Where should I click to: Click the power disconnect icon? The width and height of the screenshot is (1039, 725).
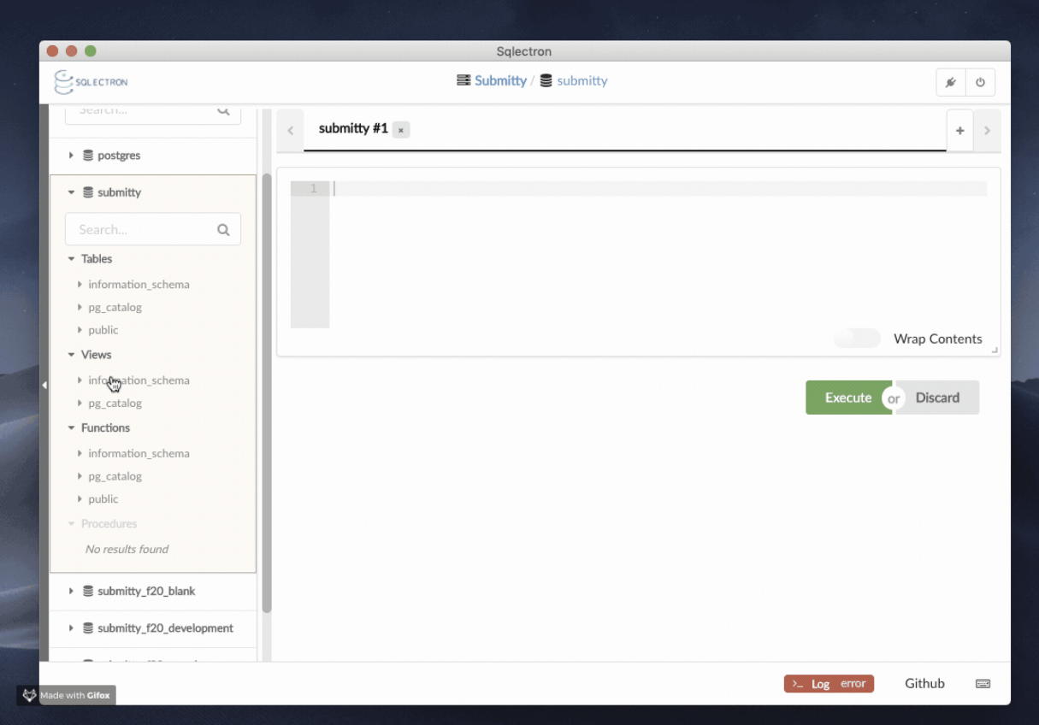click(x=980, y=83)
